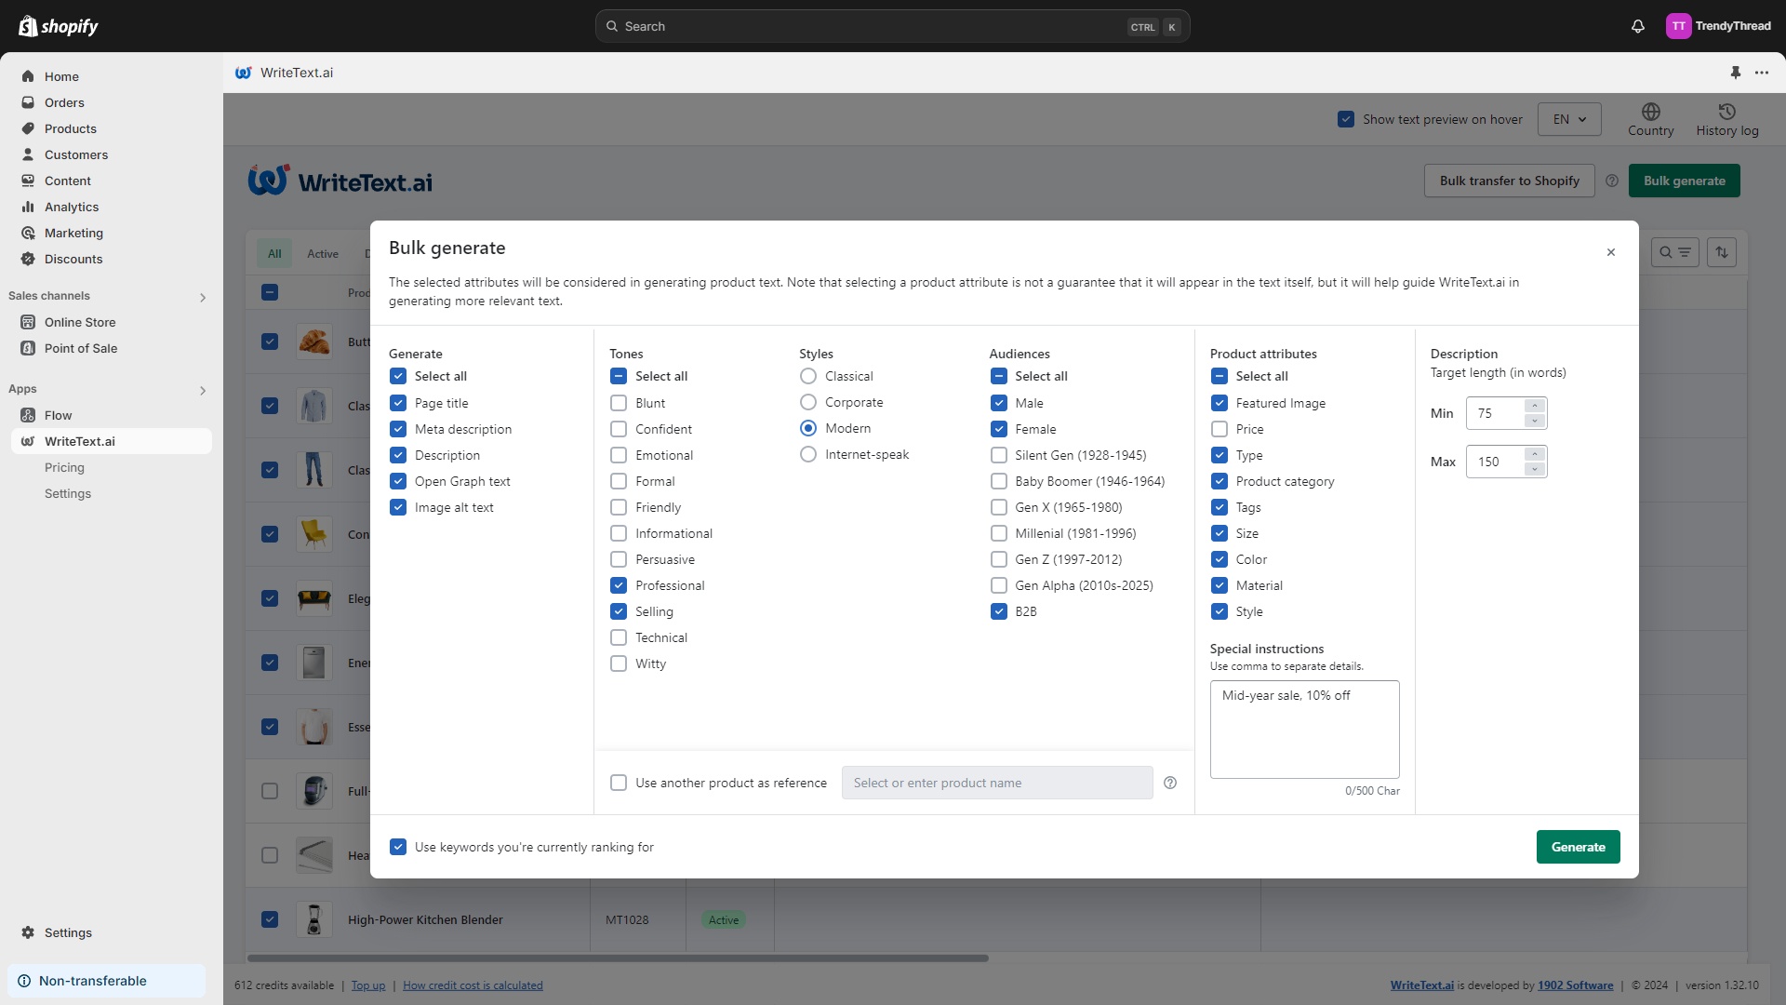Enable the Friendly tone checkbox

(619, 507)
